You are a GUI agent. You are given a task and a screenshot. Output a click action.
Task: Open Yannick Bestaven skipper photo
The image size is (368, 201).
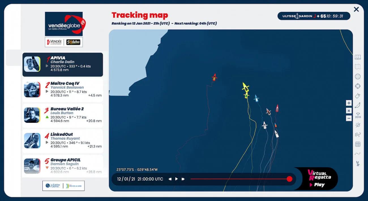[32, 89]
